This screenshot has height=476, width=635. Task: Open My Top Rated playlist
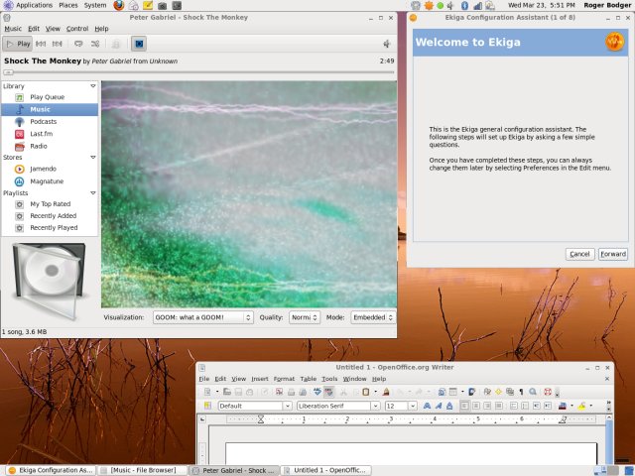[x=51, y=204]
